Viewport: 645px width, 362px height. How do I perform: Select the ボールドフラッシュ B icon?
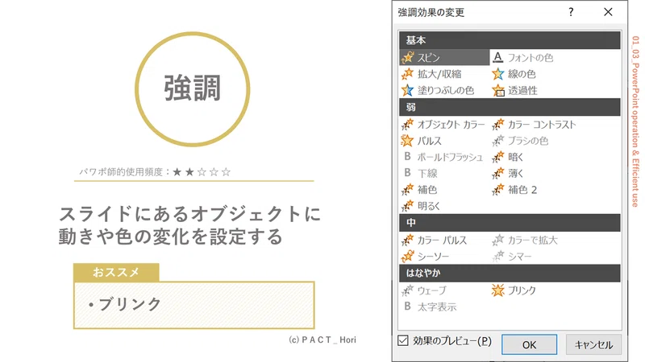click(407, 156)
